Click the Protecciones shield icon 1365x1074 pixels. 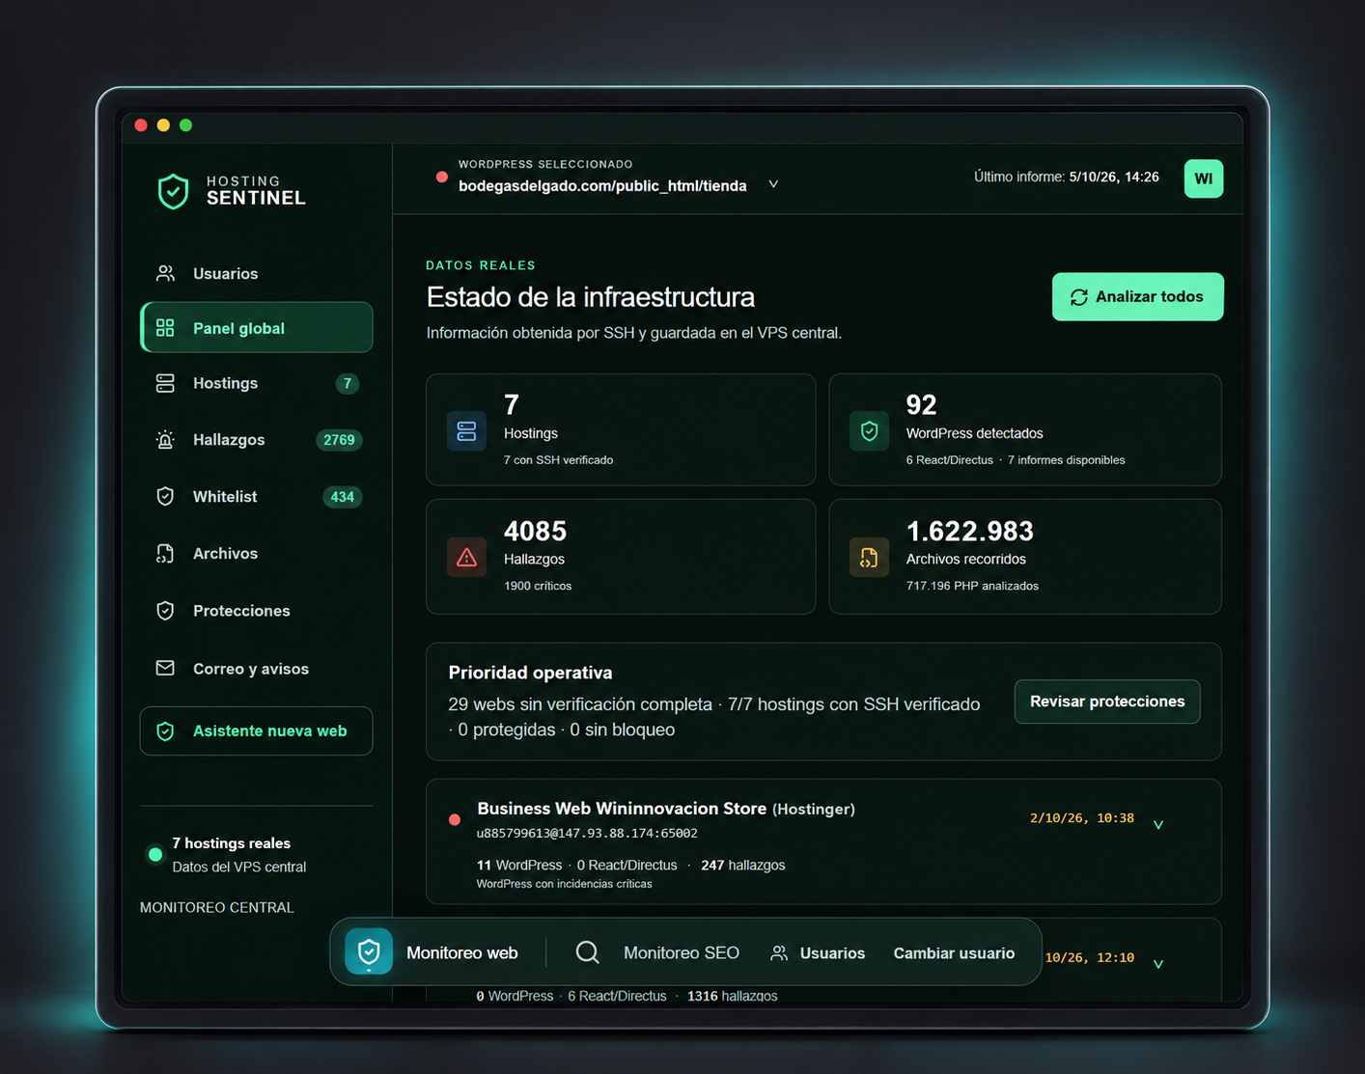[x=165, y=611]
